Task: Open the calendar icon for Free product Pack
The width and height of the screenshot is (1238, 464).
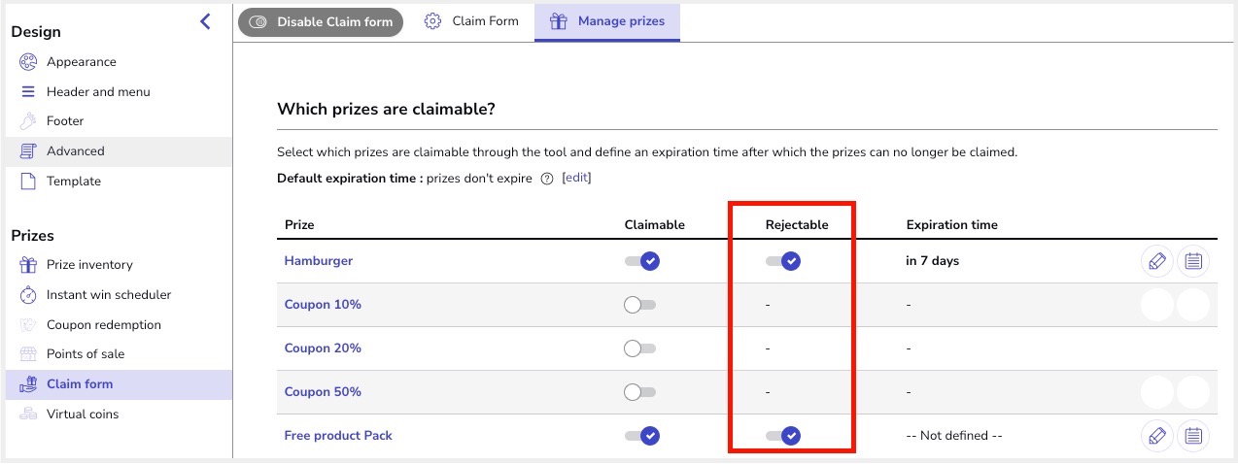Action: coord(1193,436)
